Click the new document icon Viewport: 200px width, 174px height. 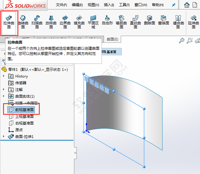coord(195,5)
